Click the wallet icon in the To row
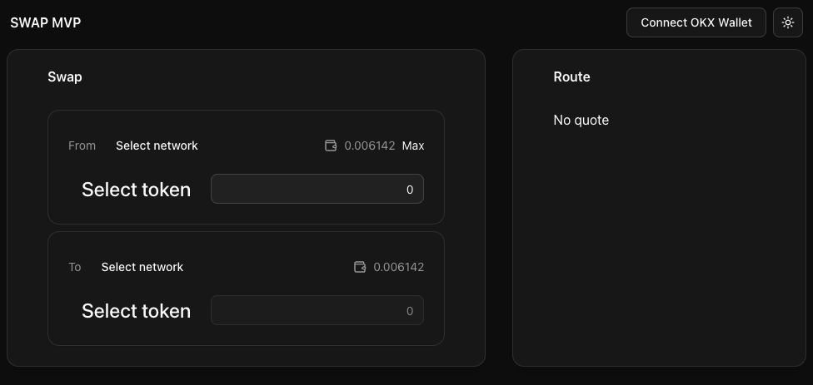This screenshot has width=813, height=385. point(360,267)
